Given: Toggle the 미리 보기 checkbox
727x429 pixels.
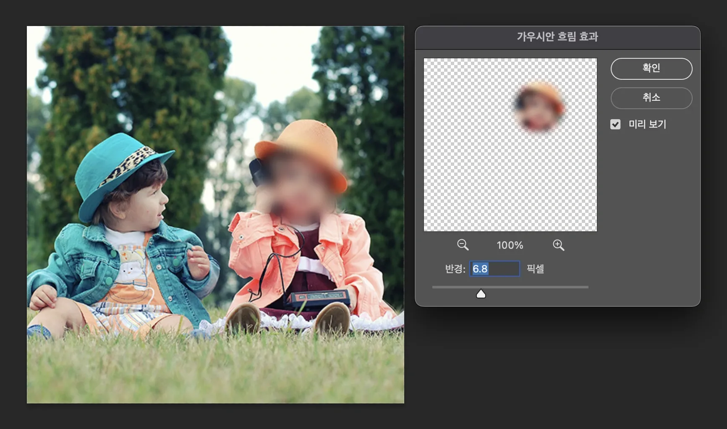Looking at the screenshot, I should [615, 124].
